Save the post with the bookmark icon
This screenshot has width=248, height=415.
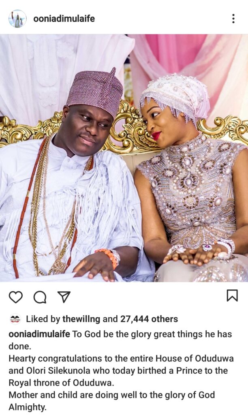(x=232, y=295)
